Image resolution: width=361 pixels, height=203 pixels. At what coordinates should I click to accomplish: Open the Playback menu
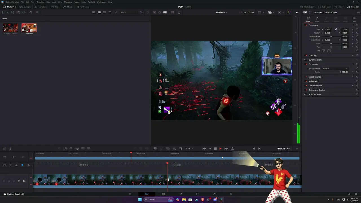[x=68, y=2]
